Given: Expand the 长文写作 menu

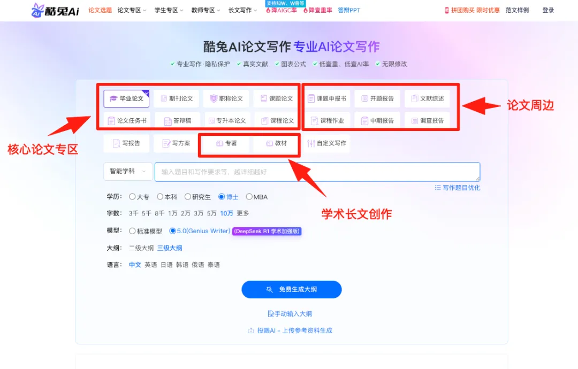Looking at the screenshot, I should click(242, 10).
